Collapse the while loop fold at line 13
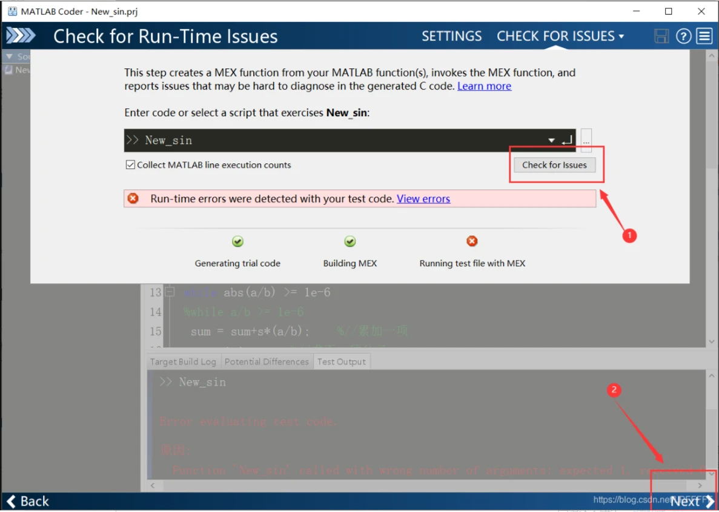Viewport: 719px width, 512px height. [170, 292]
